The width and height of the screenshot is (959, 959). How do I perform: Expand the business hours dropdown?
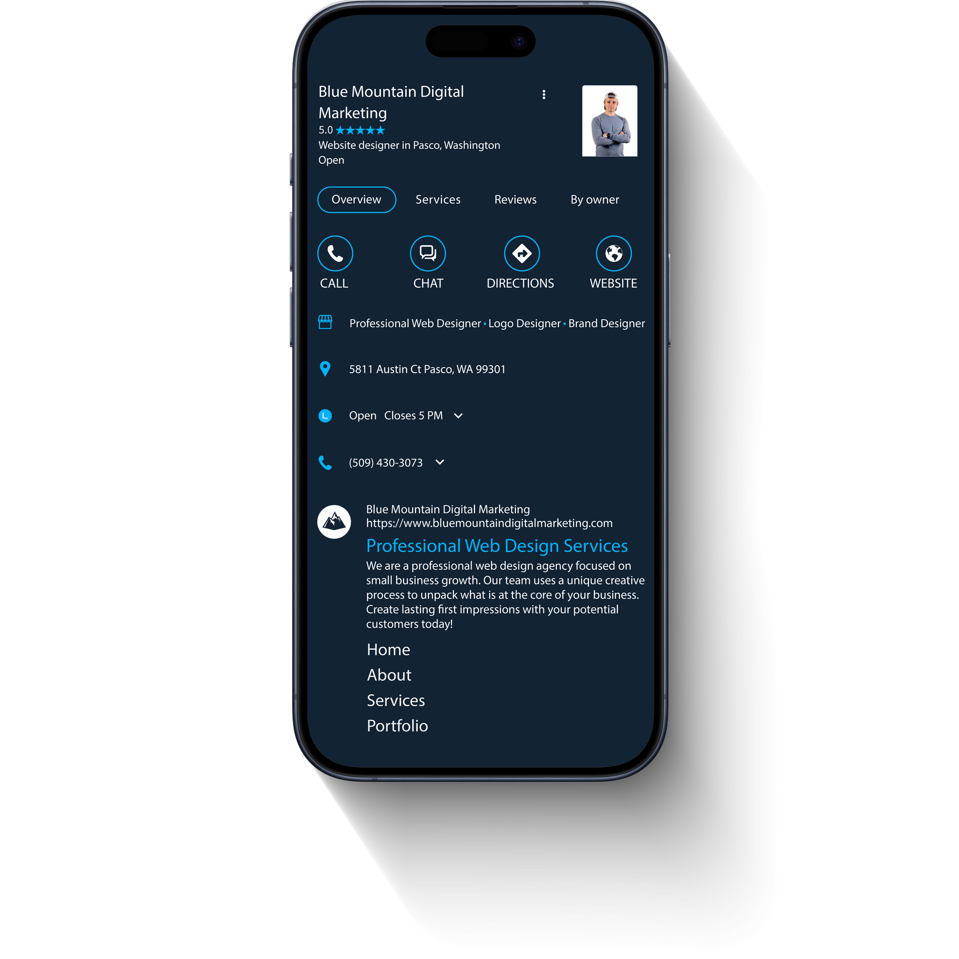click(460, 416)
